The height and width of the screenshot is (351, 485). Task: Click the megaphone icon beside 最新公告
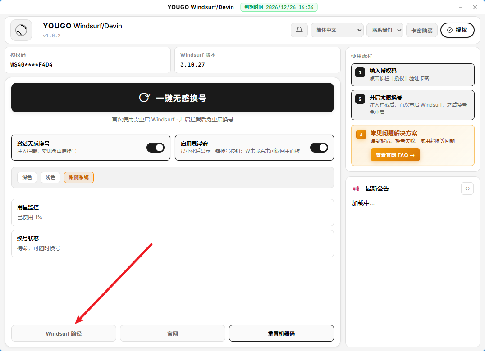pos(356,189)
